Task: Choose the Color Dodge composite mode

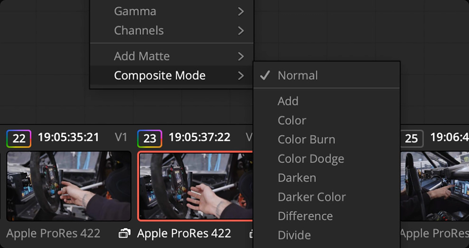Action: [x=311, y=159]
